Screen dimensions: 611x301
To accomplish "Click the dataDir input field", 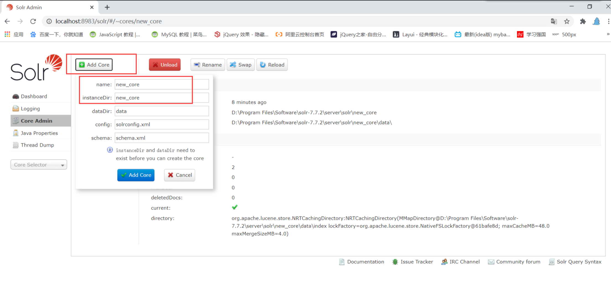I will 161,111.
